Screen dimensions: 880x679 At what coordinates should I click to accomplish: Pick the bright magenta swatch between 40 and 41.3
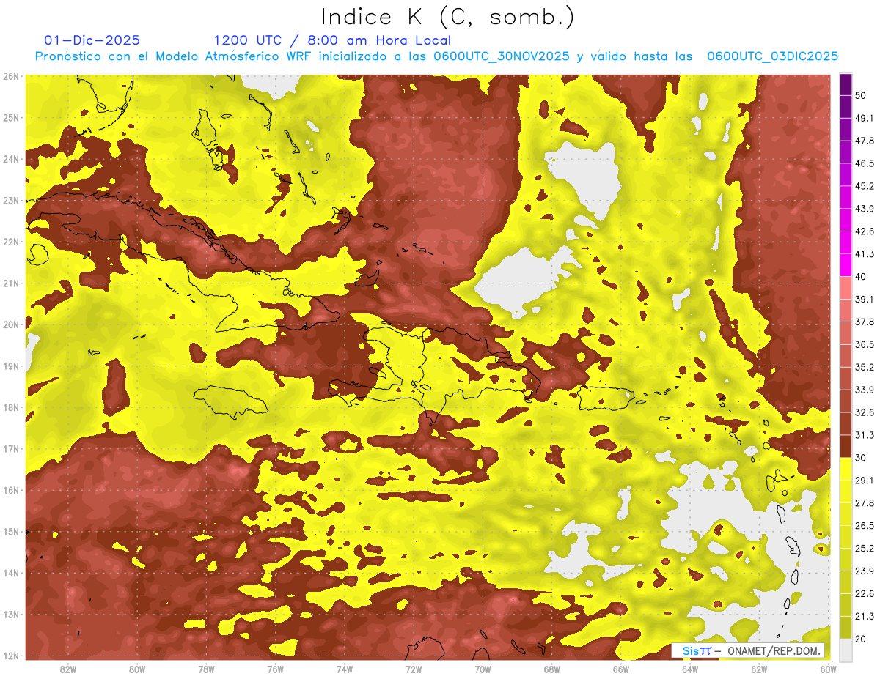[846, 264]
